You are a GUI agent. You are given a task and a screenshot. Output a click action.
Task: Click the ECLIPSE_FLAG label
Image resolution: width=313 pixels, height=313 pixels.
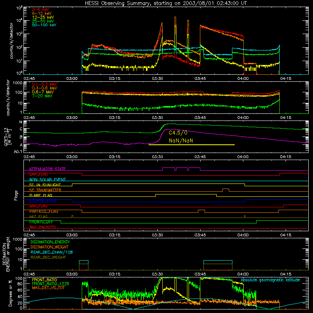43,201
